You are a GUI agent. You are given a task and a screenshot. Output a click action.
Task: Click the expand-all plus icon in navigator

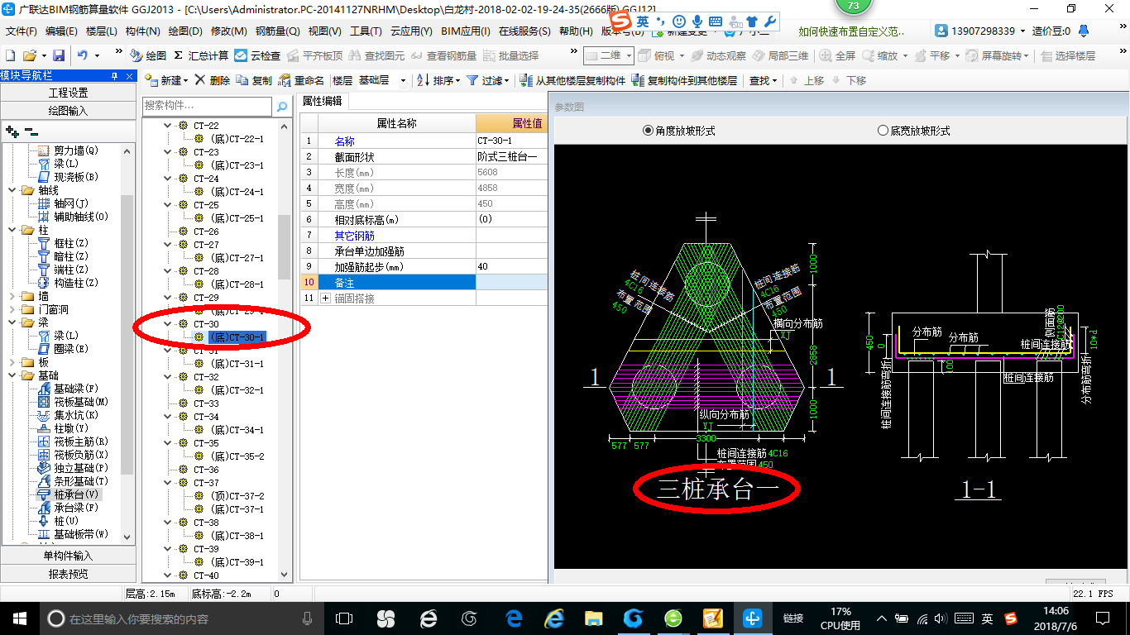coord(12,131)
